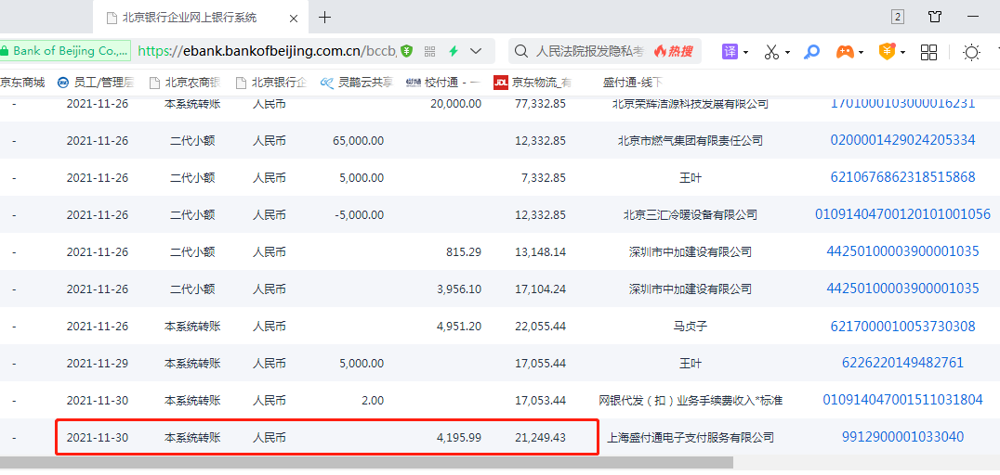Image resolution: width=1000 pixels, height=475 pixels.
Task: Click the game controller icon
Action: pos(844,52)
